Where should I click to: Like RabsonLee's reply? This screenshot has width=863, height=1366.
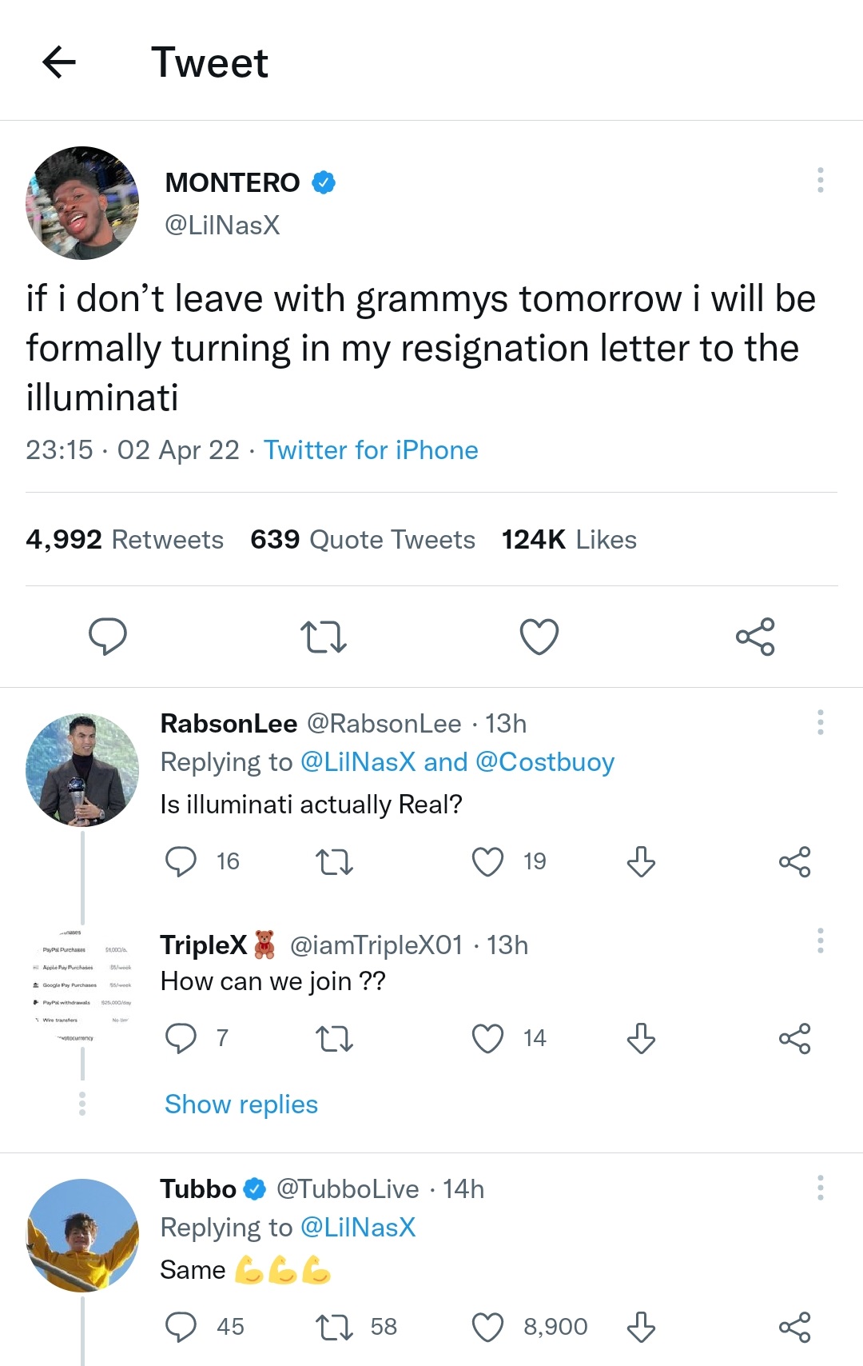click(488, 861)
